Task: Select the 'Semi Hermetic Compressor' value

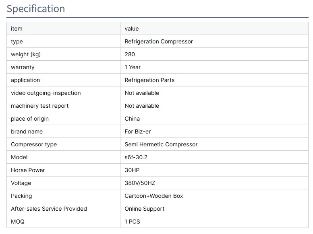Action: 161,144
